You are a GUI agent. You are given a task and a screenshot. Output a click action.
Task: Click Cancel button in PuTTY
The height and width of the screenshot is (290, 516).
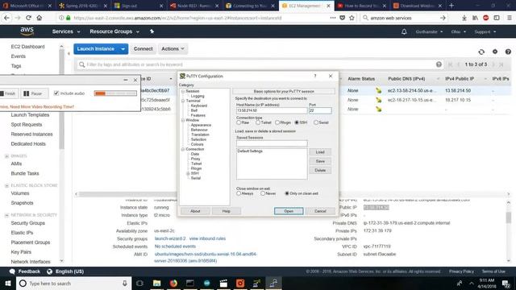(320, 211)
